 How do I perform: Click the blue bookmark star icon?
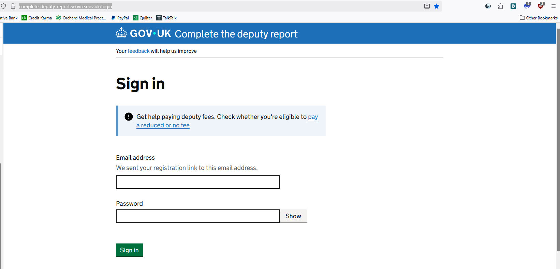(x=437, y=6)
